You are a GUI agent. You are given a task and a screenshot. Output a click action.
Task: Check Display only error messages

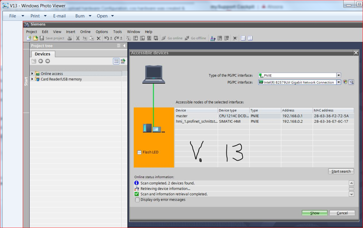[x=137, y=200]
